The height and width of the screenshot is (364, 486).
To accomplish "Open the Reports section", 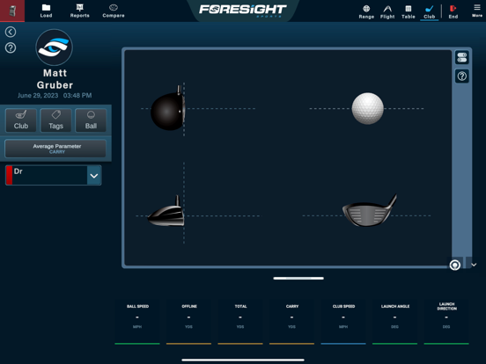I will pyautogui.click(x=79, y=11).
